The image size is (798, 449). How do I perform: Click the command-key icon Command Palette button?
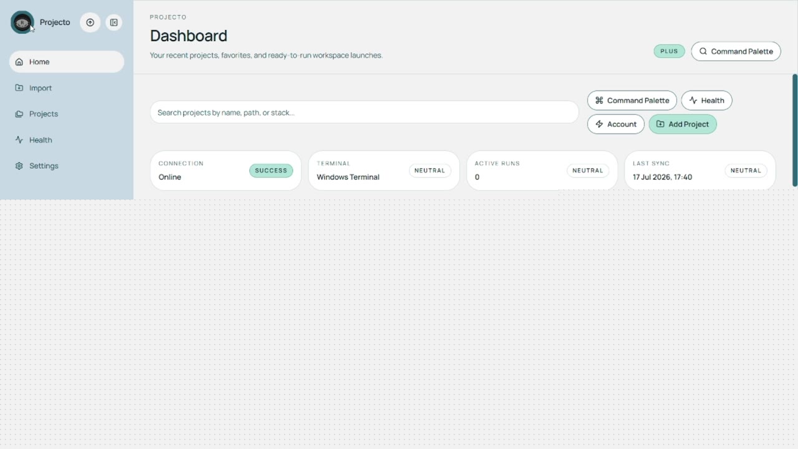click(x=632, y=100)
